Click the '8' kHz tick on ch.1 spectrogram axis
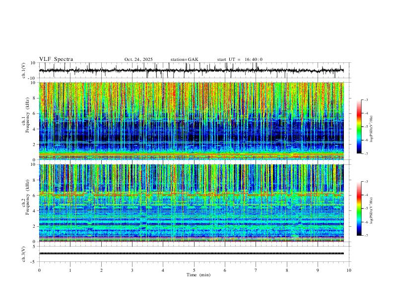This screenshot has height=303, width=393. click(35, 98)
